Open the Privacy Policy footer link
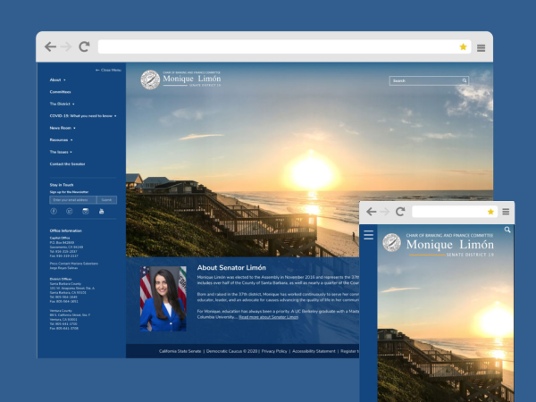Image resolution: width=536 pixels, height=402 pixels. (274, 351)
